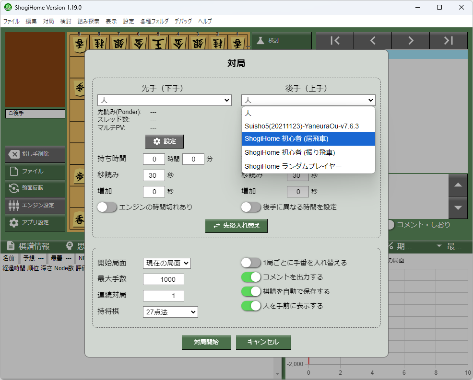Click the down arrow panel button
The height and width of the screenshot is (380, 473).
pos(458,207)
